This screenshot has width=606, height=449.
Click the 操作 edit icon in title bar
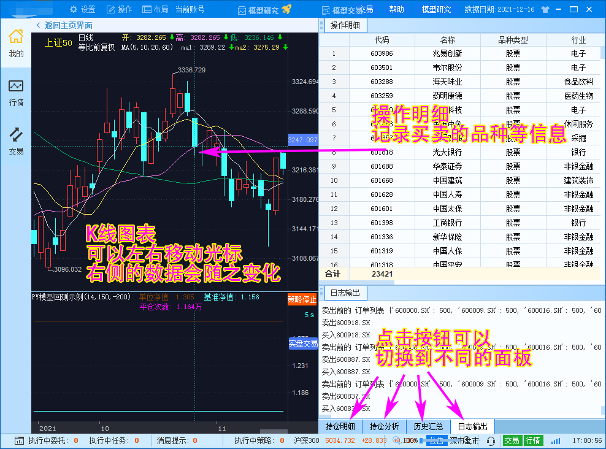pos(111,10)
